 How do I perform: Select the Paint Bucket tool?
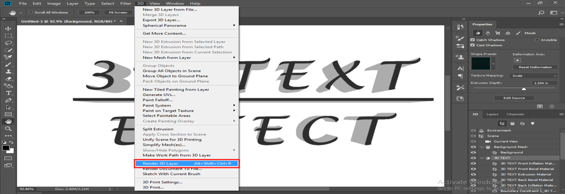pyautogui.click(x=9, y=86)
